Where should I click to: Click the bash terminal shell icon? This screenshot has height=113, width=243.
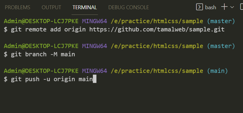pos(199,7)
